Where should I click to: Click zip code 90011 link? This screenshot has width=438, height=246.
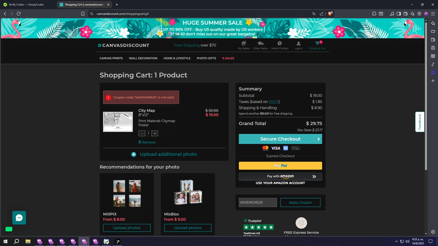(274, 102)
